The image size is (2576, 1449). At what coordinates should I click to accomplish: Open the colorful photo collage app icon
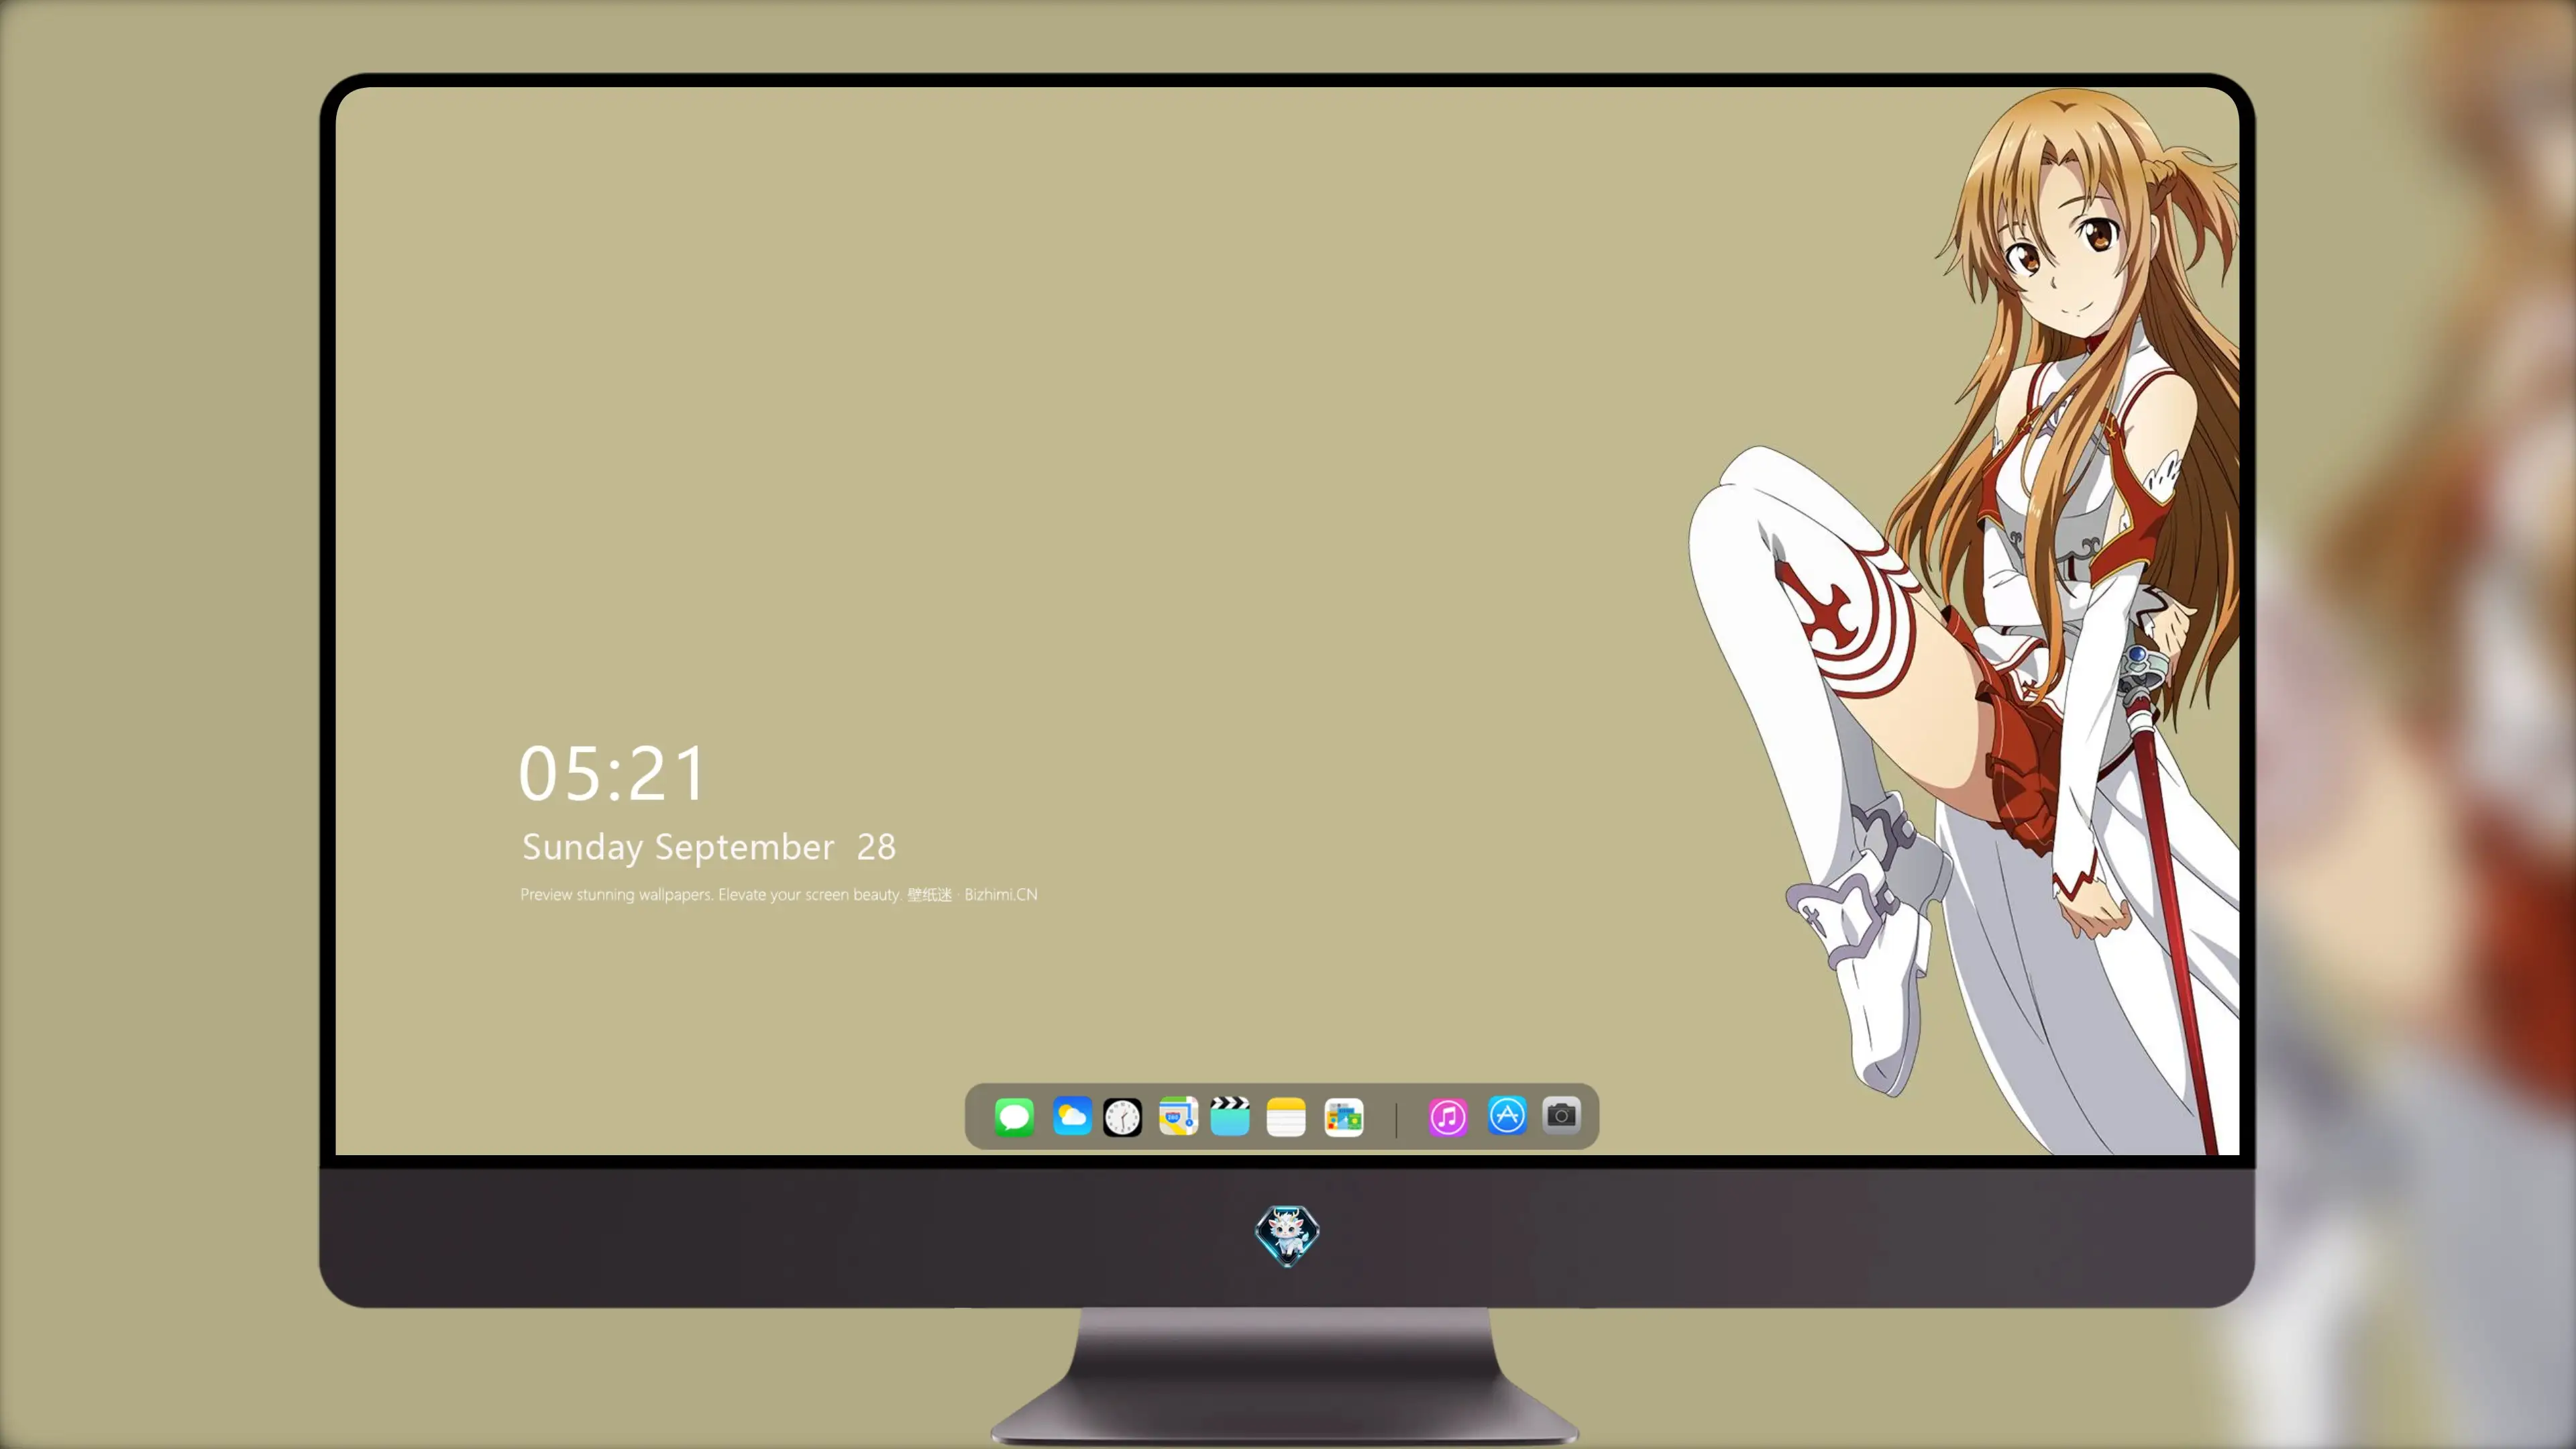(1343, 1117)
